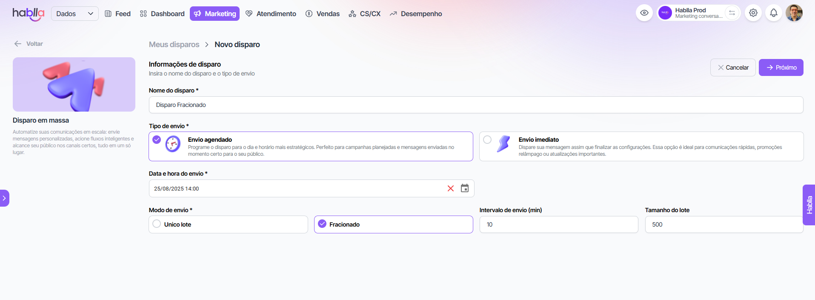Viewport: 815px width, 300px height.
Task: Click the Nome do disparo field
Action: [475, 105]
